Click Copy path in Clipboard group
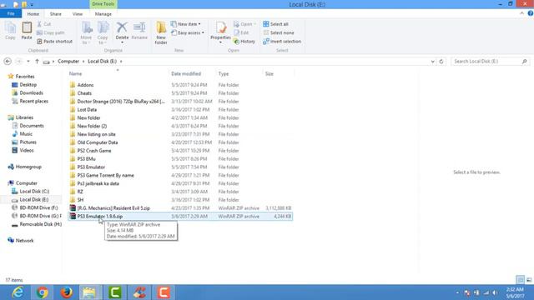 click(50, 32)
